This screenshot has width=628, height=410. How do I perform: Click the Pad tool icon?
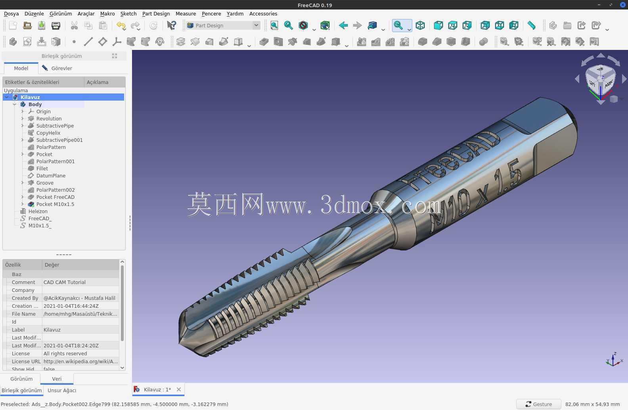coord(181,42)
